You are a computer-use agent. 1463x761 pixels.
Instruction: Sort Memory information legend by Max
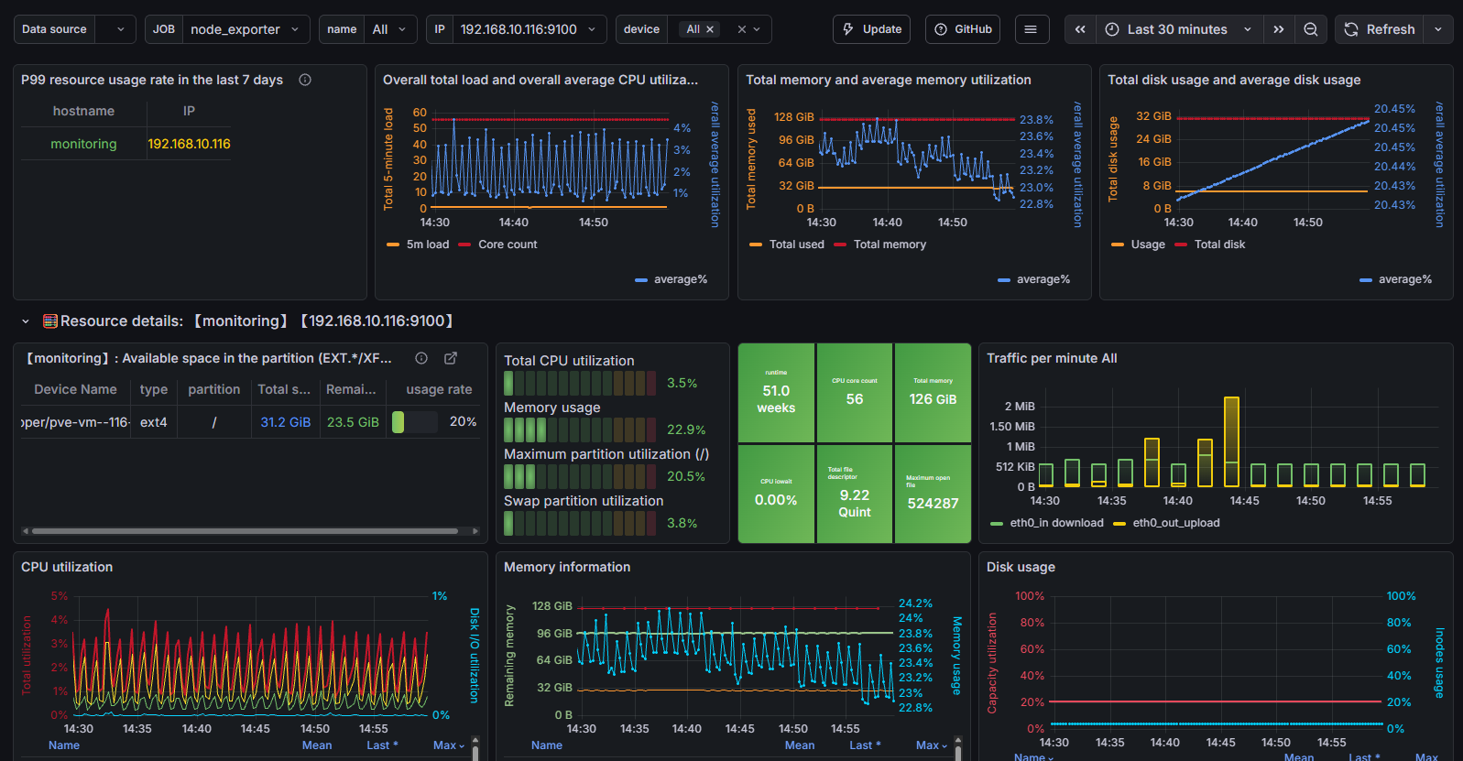pyautogui.click(x=931, y=745)
